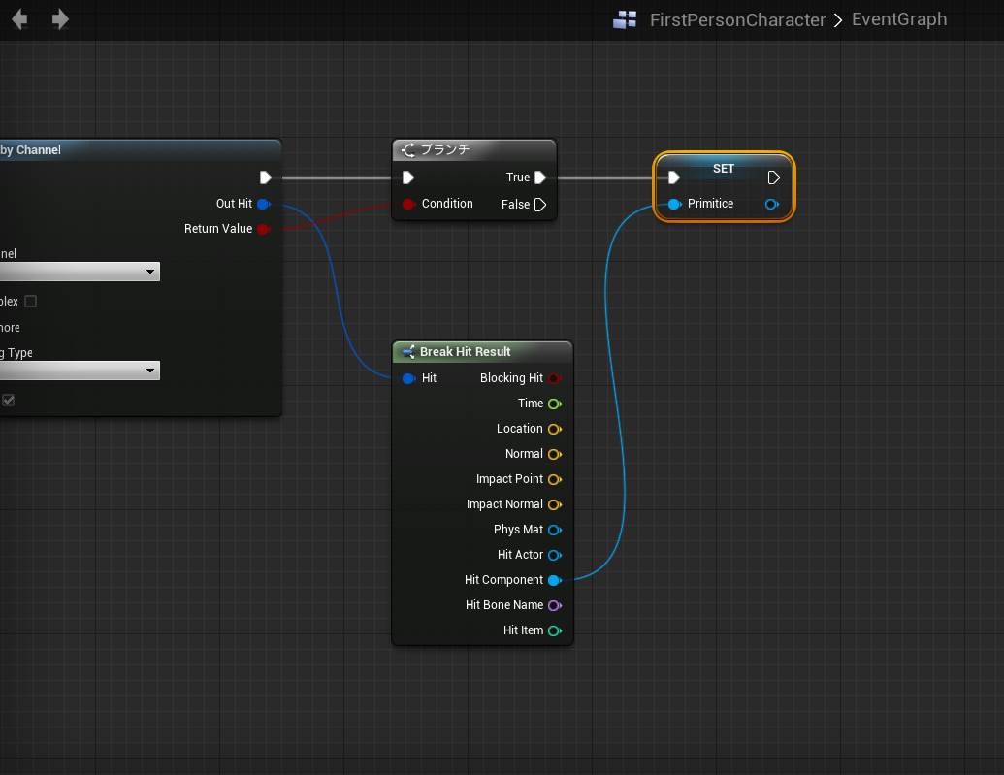Toggle the Trace Complex checkbox
This screenshot has height=775, width=1004.
pyautogui.click(x=30, y=301)
